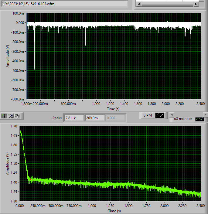Click the upper graph y-axis value -800.0m
Viewport: 208px width, 214px height.
click(x=18, y=99)
